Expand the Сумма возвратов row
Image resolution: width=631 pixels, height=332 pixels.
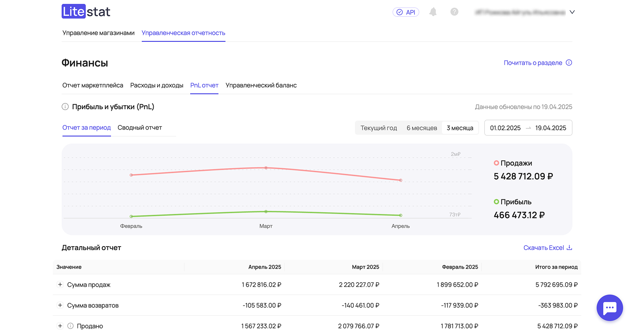(x=60, y=306)
